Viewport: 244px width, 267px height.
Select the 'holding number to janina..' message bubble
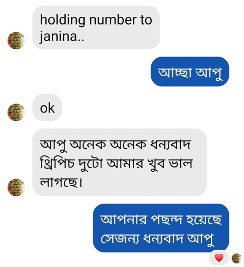coord(96,27)
